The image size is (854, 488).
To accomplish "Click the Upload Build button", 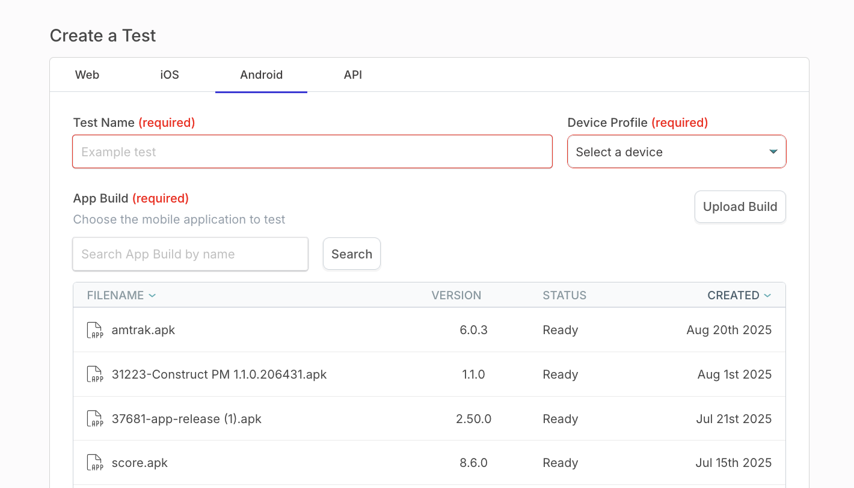I will point(740,206).
